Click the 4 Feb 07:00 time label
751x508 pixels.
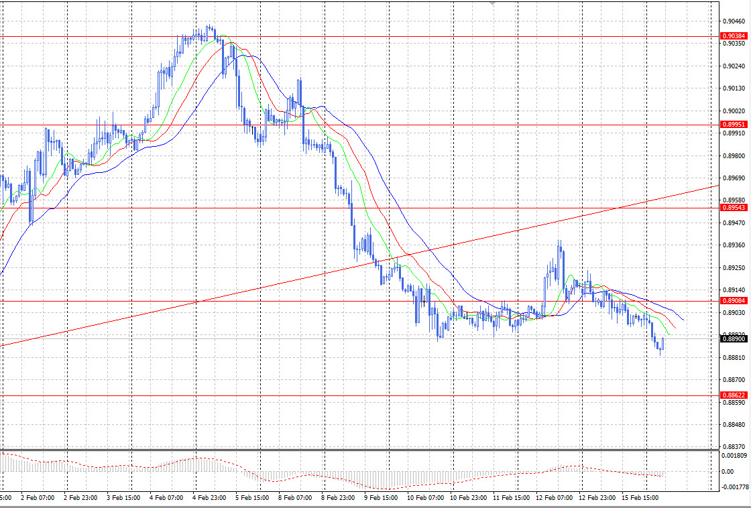point(166,497)
